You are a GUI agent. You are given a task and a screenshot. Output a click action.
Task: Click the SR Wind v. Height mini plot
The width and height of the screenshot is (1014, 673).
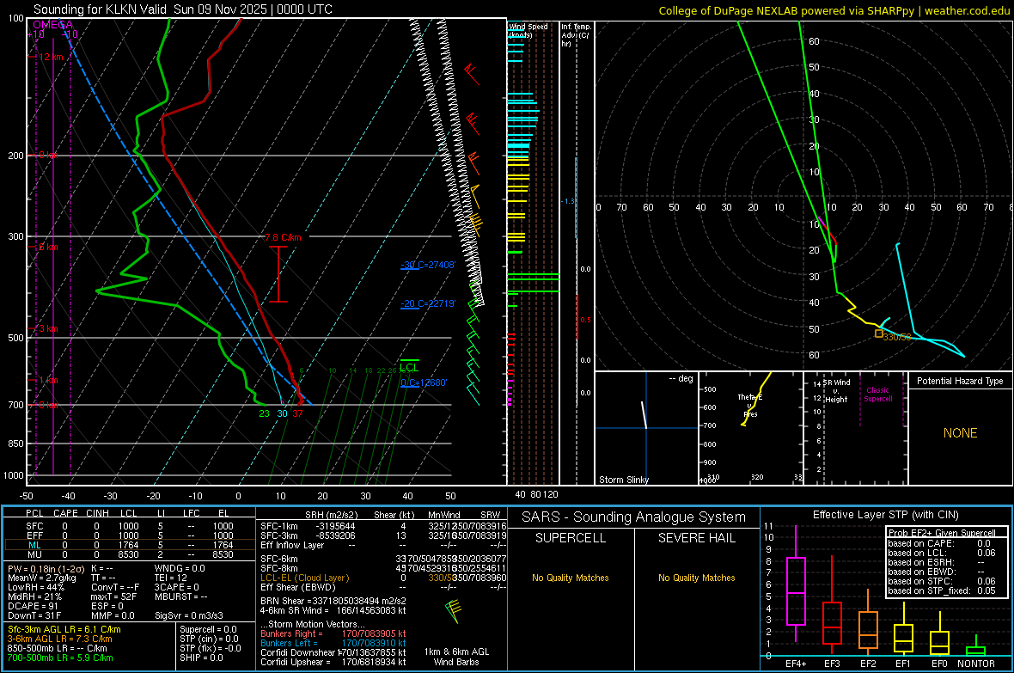coord(856,428)
